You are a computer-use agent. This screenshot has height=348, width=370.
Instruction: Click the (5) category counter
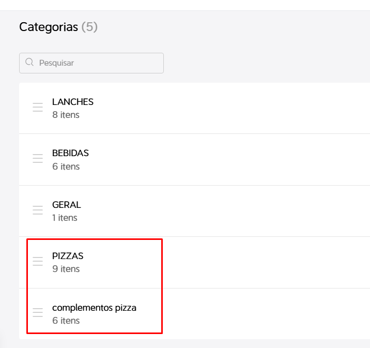pos(89,27)
